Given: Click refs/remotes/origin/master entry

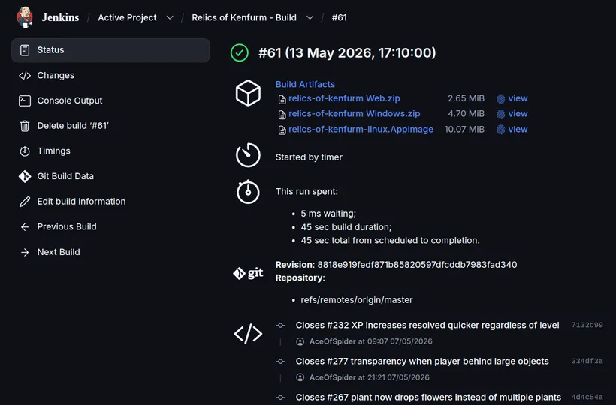Looking at the screenshot, I should (356, 300).
